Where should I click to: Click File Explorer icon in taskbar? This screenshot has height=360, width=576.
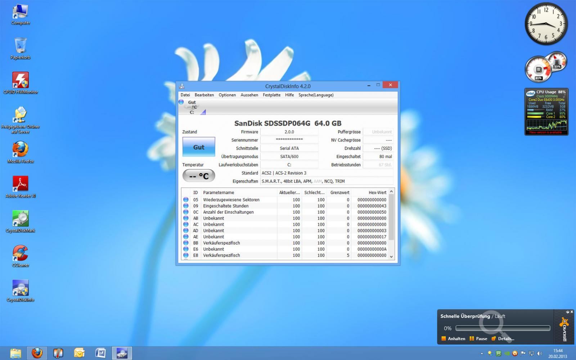[x=15, y=353]
